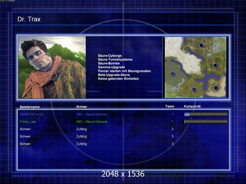Select the empty start marker in the map's bottom-right sand area
Screen dimensions: 246x184
pyautogui.click(x=216, y=88)
